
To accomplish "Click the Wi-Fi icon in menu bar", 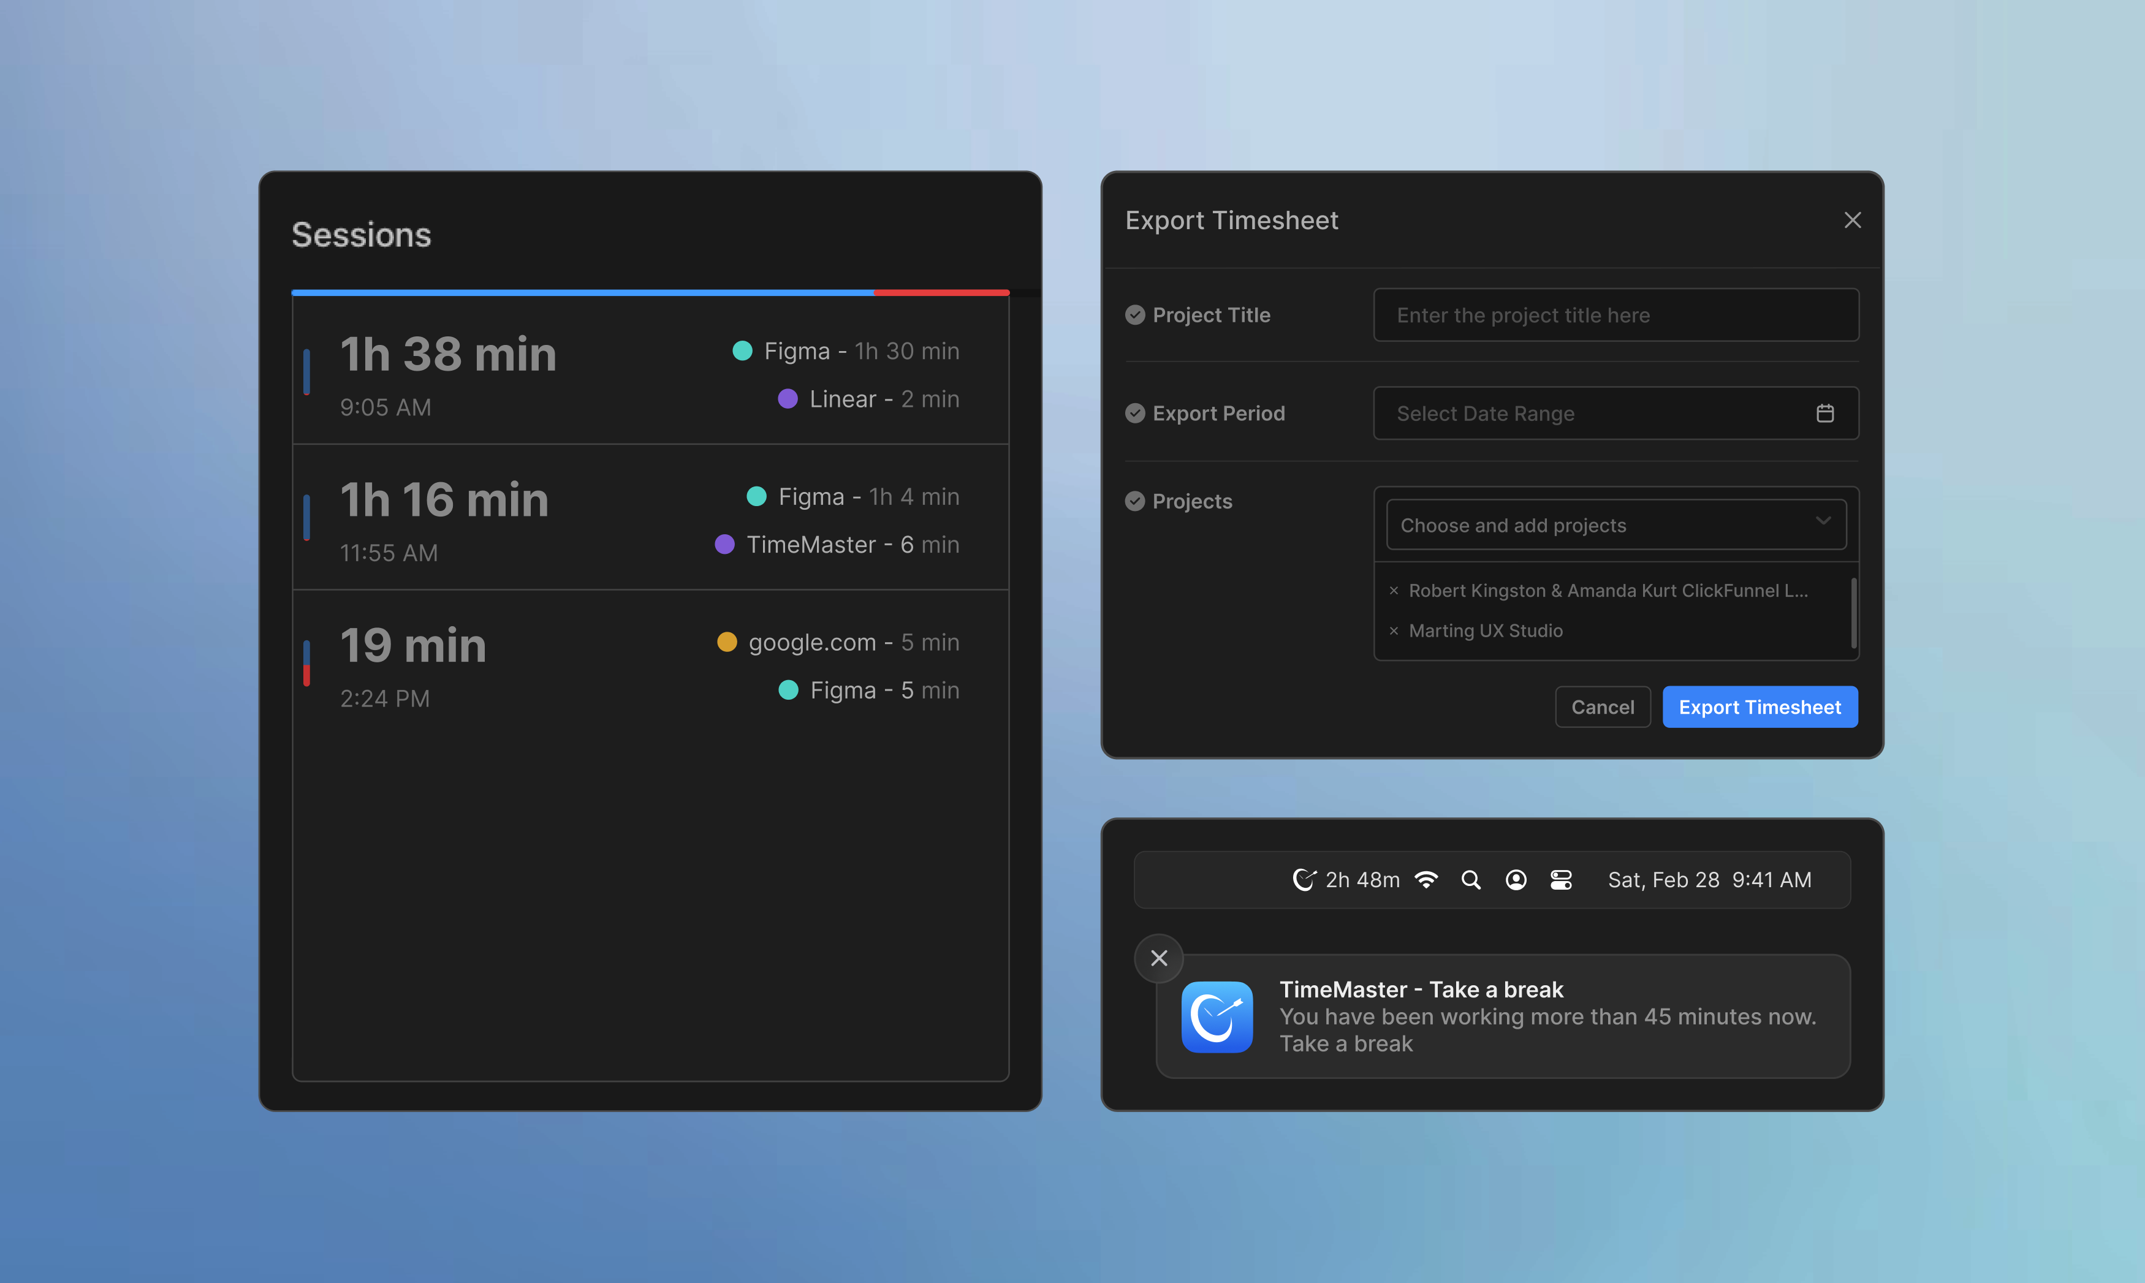I will click(1426, 880).
